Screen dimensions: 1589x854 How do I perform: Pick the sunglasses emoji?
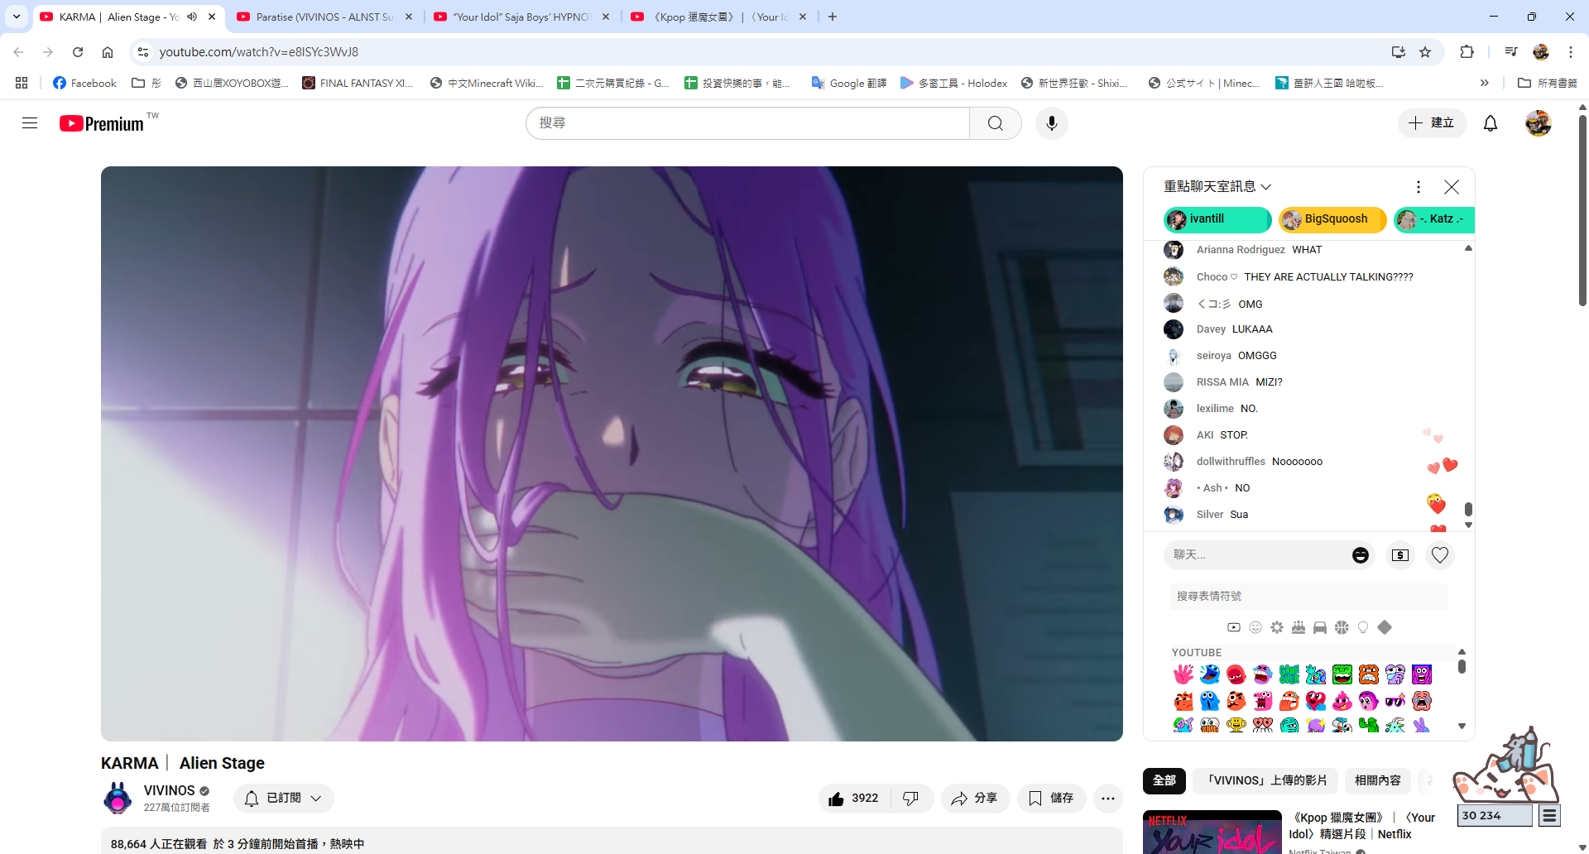tap(1395, 701)
